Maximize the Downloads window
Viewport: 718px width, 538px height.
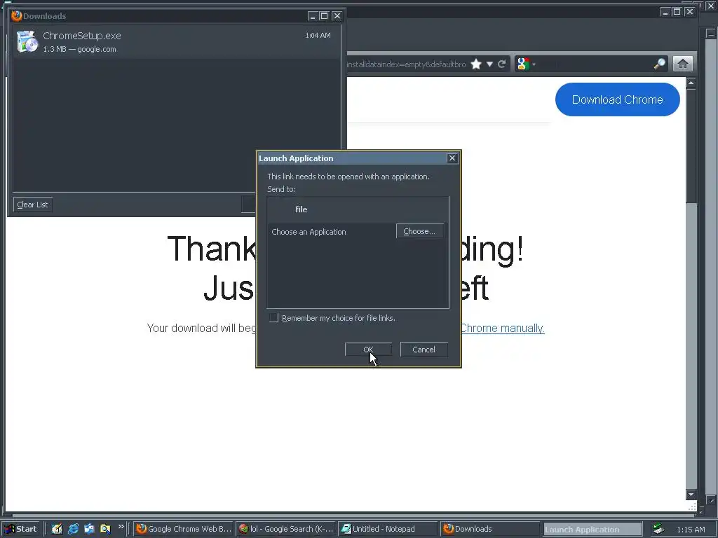[x=324, y=16]
